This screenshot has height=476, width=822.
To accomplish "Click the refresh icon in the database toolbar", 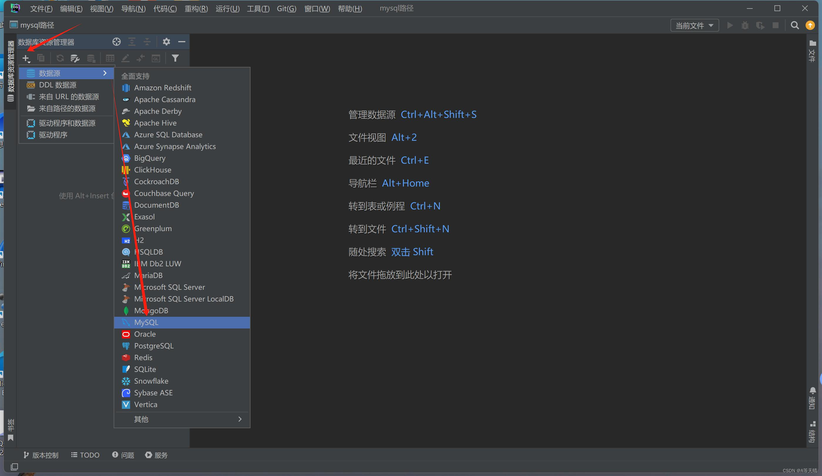I will tap(60, 58).
